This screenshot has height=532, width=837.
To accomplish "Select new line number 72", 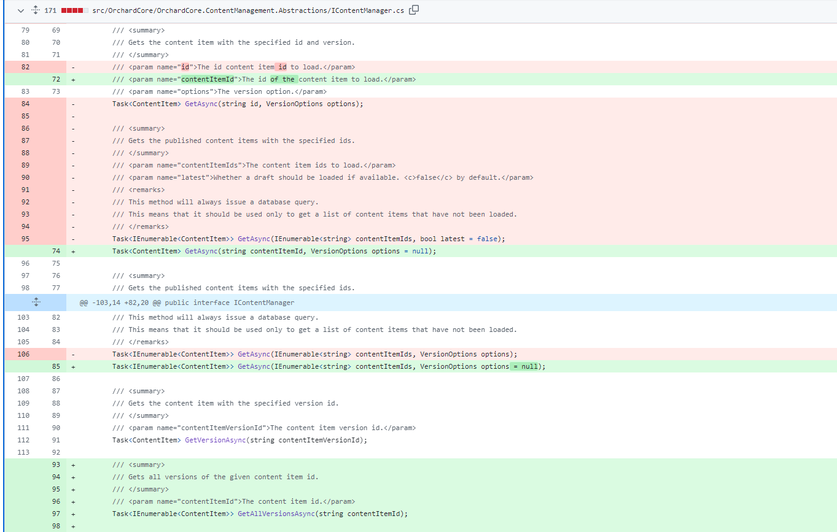I will pyautogui.click(x=56, y=79).
